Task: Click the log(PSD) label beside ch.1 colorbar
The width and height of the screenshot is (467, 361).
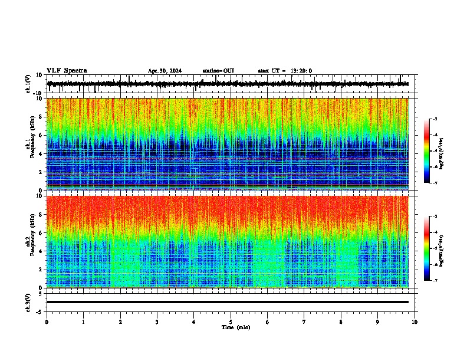Action: [x=441, y=154]
